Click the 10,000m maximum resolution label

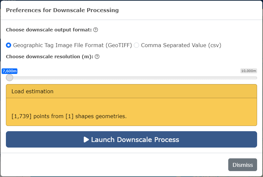click(249, 71)
